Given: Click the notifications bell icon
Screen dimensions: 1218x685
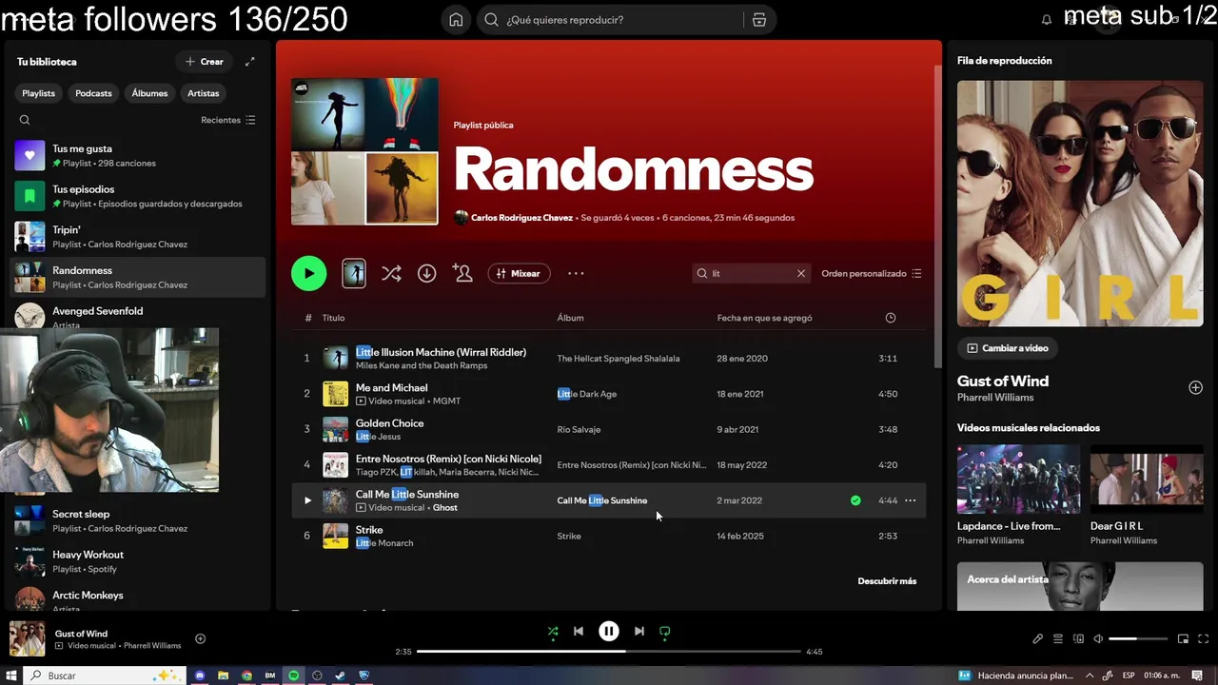Looking at the screenshot, I should tap(1047, 20).
